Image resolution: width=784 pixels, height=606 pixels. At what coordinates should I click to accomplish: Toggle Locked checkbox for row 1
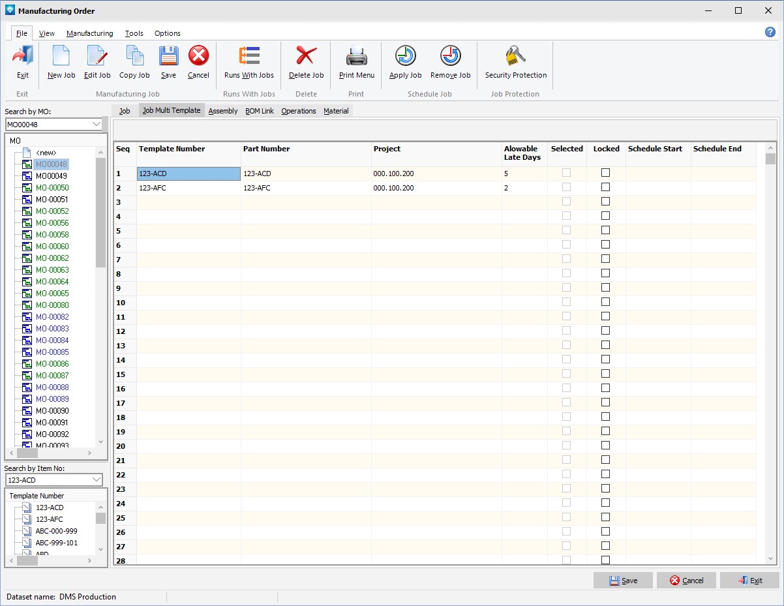pos(606,173)
